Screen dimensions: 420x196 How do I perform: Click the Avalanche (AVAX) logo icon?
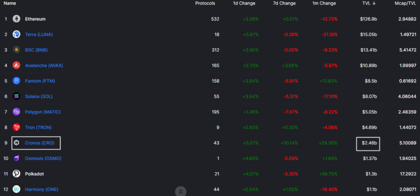point(16,66)
